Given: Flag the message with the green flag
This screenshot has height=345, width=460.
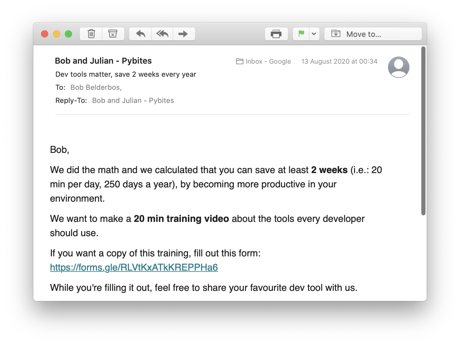Looking at the screenshot, I should [301, 34].
